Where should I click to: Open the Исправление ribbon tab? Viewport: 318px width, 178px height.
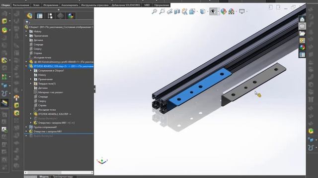click(x=51, y=5)
